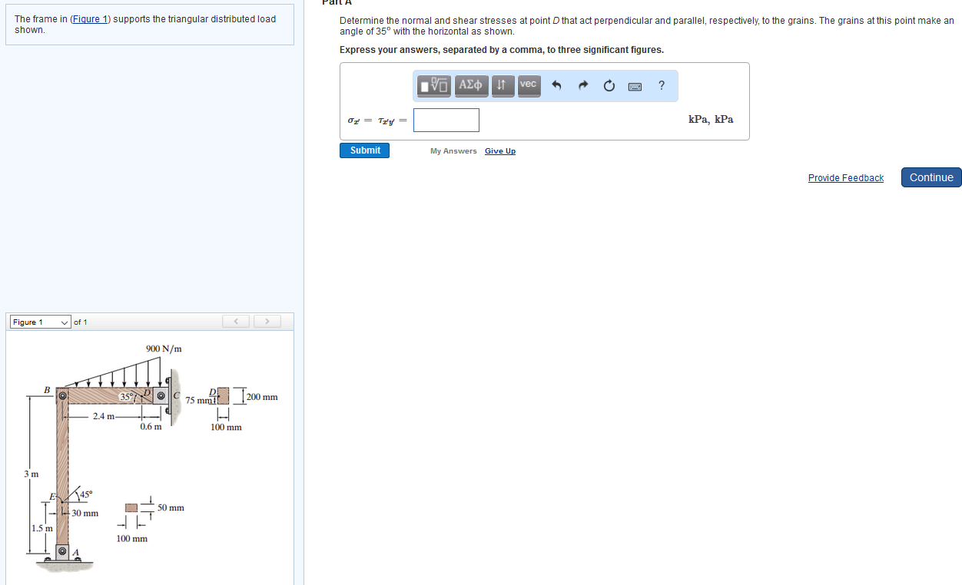The width and height of the screenshot is (962, 585).
Task: Click the My Answers label
Action: [x=453, y=150]
